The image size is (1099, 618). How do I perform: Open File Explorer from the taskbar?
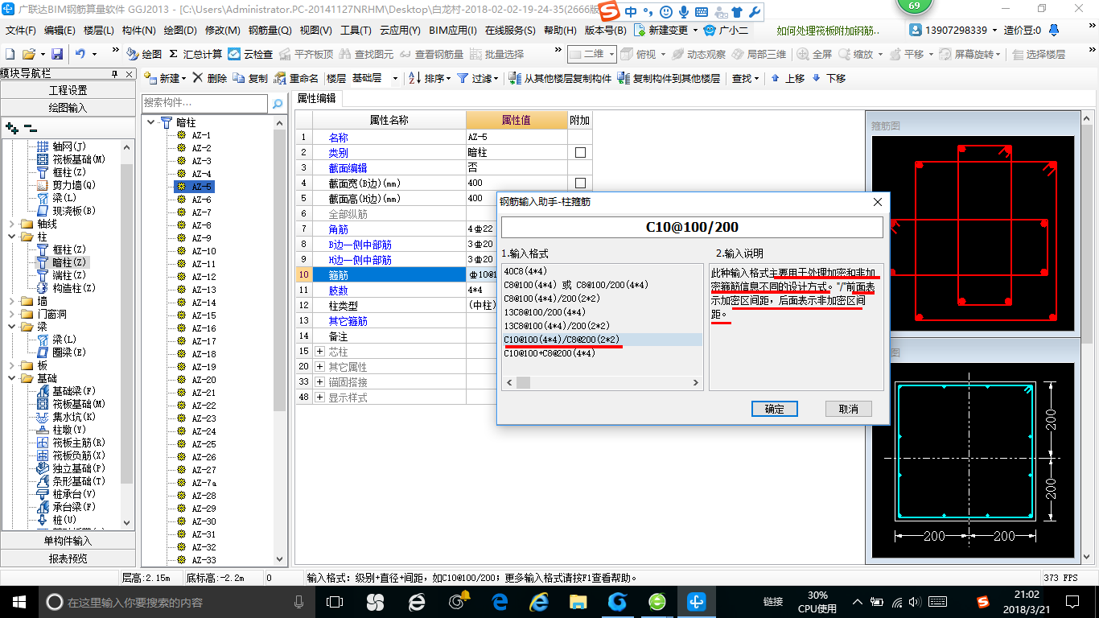click(578, 602)
